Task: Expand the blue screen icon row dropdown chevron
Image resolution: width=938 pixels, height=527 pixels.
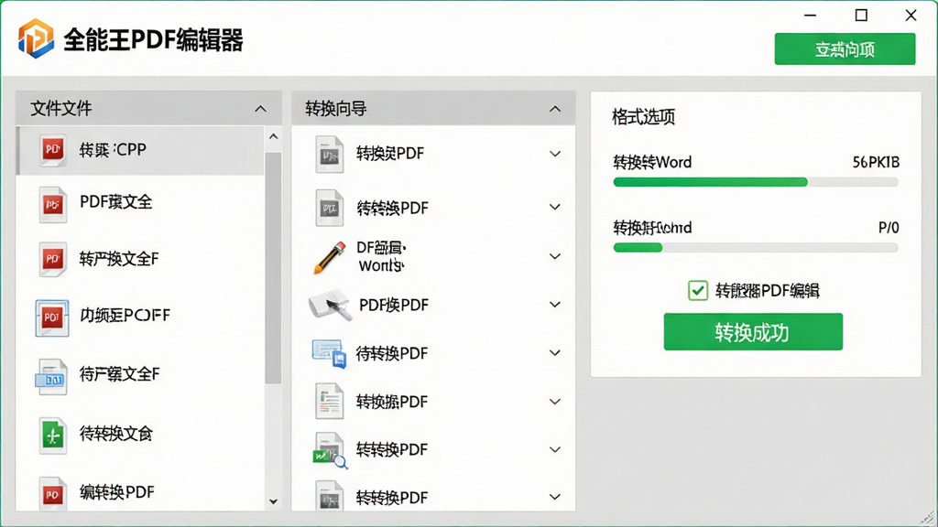Action: pyautogui.click(x=555, y=353)
